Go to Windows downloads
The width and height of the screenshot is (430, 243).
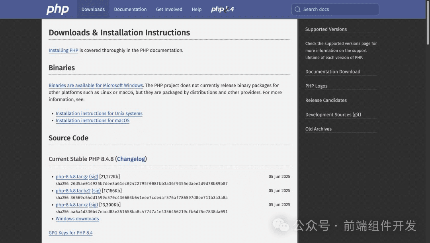click(77, 219)
